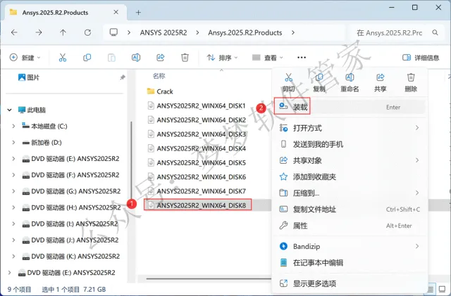Select DVD 驱动器 (I:) ANSYS2025R2
This screenshot has height=296, width=451.
[x=70, y=224]
